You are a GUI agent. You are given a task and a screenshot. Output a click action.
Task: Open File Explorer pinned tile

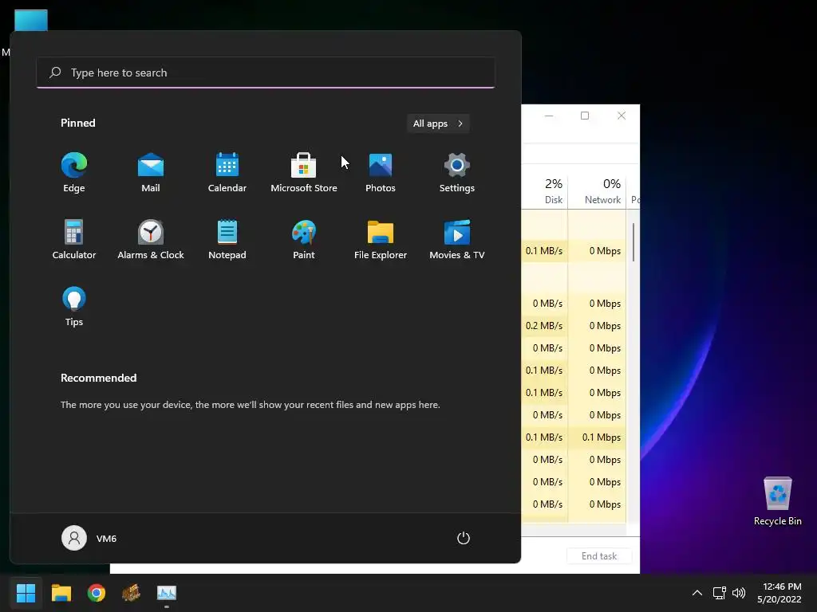381,239
